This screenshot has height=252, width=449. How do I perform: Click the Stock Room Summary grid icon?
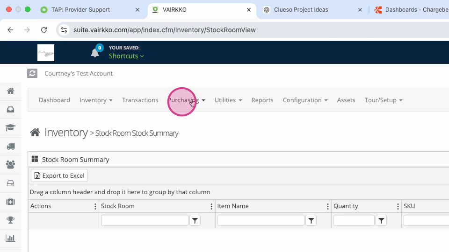[35, 159]
